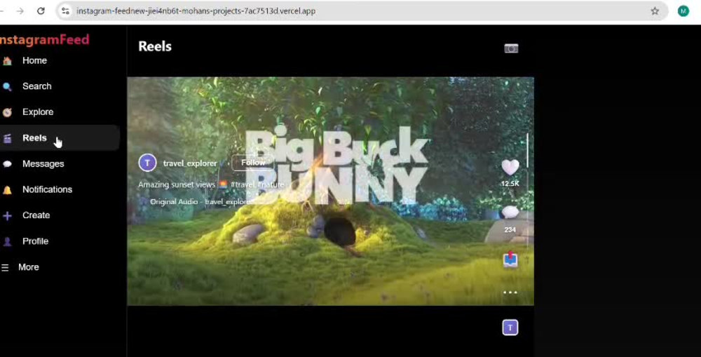Click the 234 comments count

[510, 229]
